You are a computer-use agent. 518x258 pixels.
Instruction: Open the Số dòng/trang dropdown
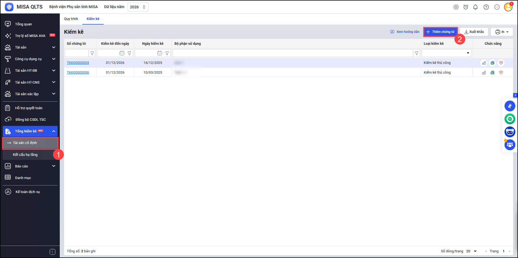[x=472, y=251]
